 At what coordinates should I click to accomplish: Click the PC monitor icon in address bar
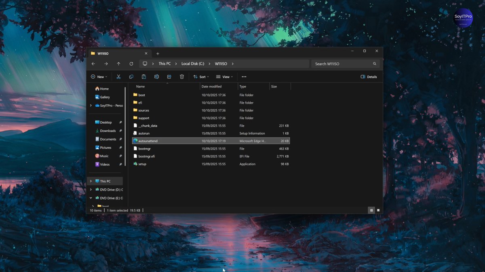(145, 64)
